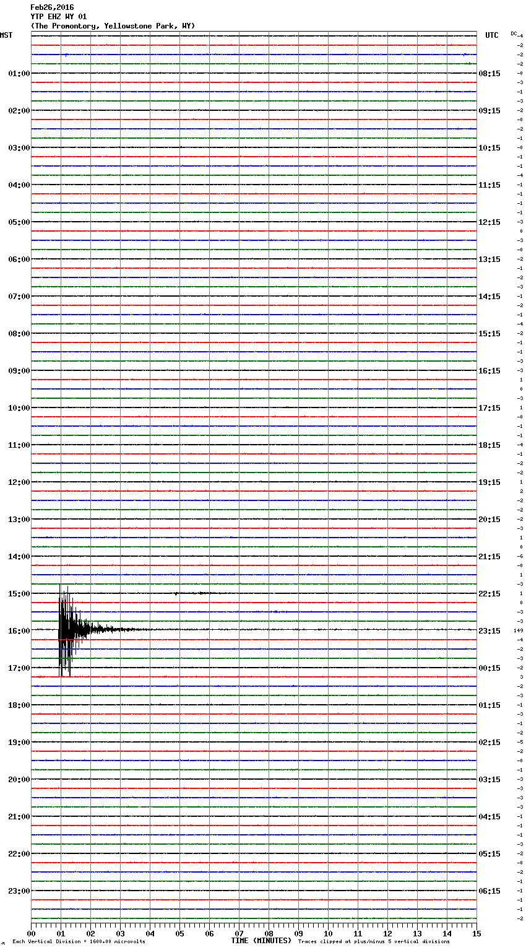This screenshot has width=526, height=950.
Task: Click the 23:00 MST time label
Action: (x=19, y=891)
